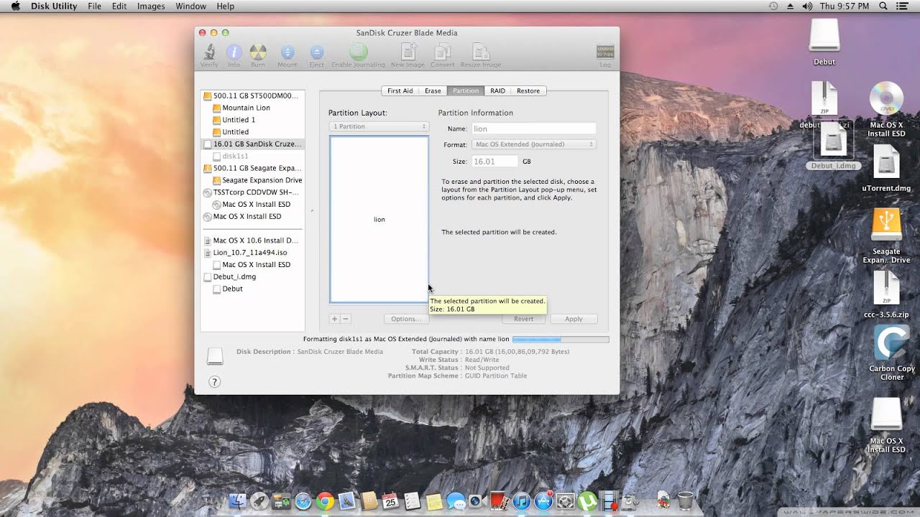Open Messages bubbles in the Dock
The image size is (920, 517).
point(456,500)
